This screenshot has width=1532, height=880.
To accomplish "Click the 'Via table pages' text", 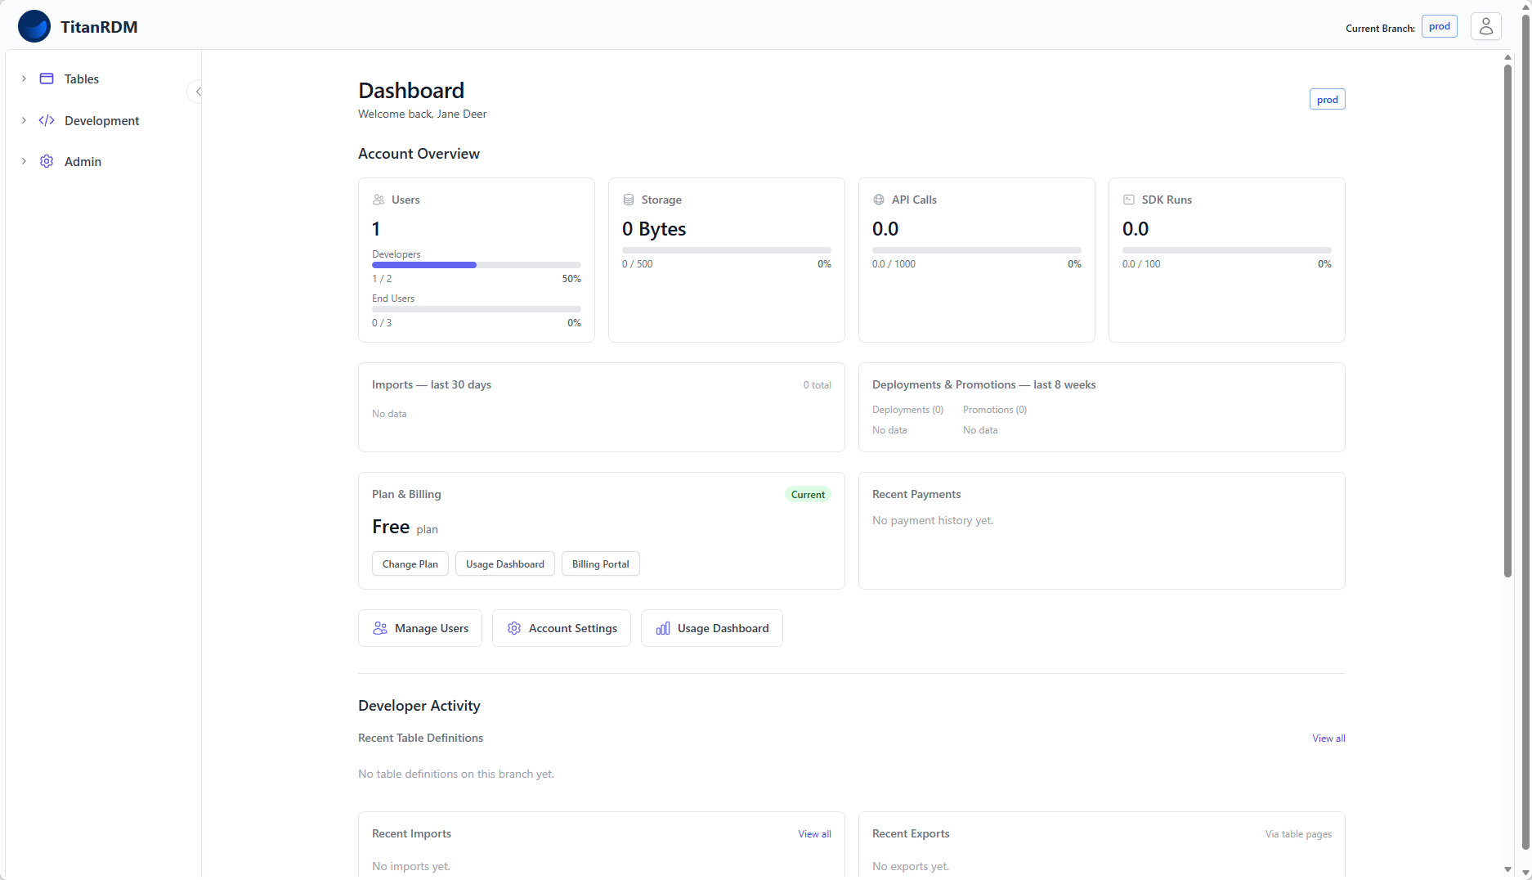I will (x=1298, y=833).
